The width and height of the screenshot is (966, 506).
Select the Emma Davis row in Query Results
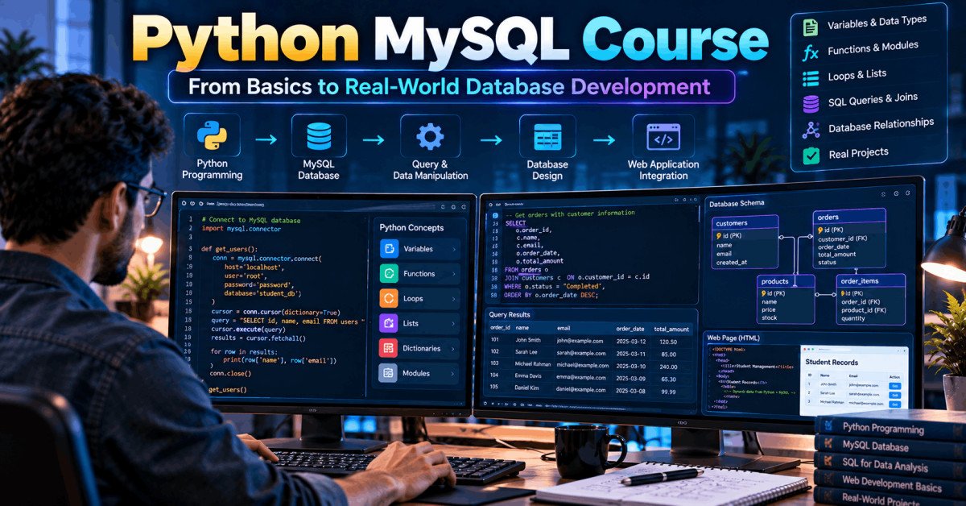click(x=590, y=376)
